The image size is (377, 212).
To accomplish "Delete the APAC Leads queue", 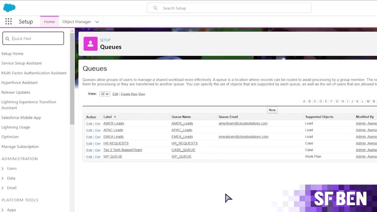I will pos(97,130).
